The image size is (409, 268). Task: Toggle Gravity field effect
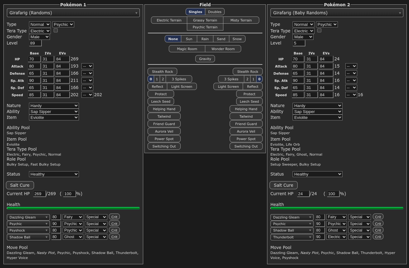205,59
